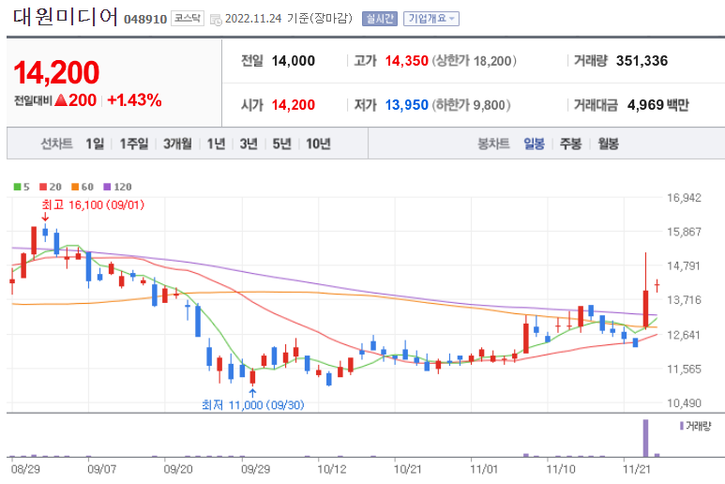Switch to 주봉 weekly candle chart
The image size is (725, 484).
coord(570,144)
